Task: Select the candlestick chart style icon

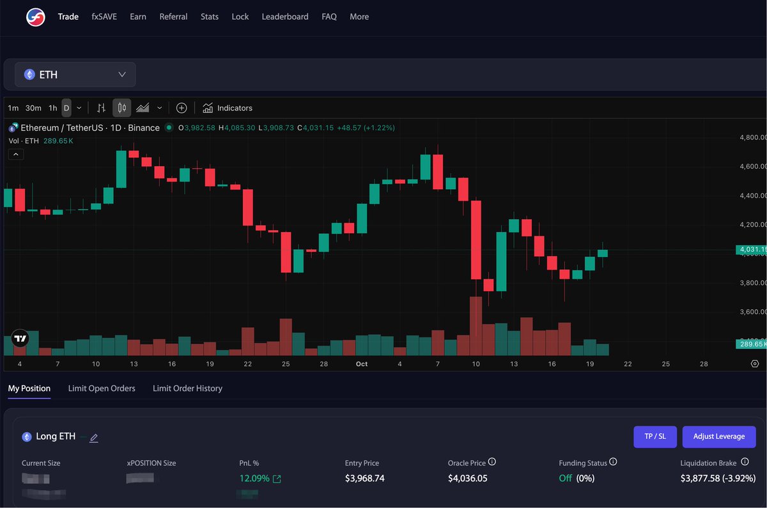Action: coord(121,108)
